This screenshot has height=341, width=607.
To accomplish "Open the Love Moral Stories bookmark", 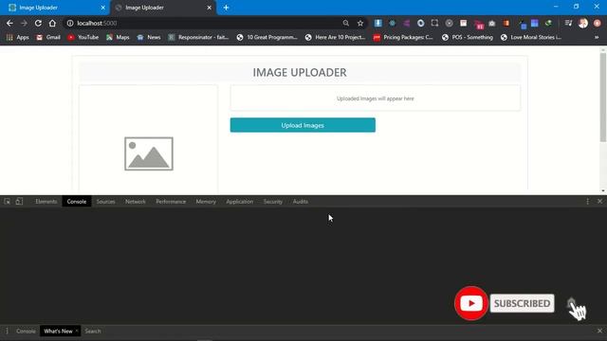I will tap(531, 38).
